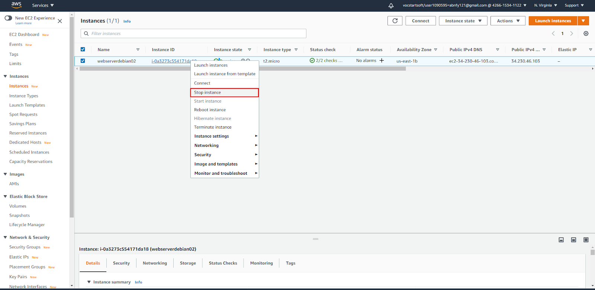Sort by the Instance state column arrow
Screen dimensions: 595x290
pyautogui.click(x=250, y=49)
